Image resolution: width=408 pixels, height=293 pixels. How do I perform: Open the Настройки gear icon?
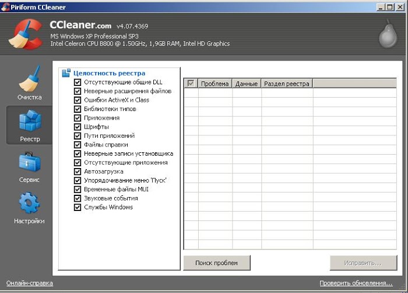[29, 203]
